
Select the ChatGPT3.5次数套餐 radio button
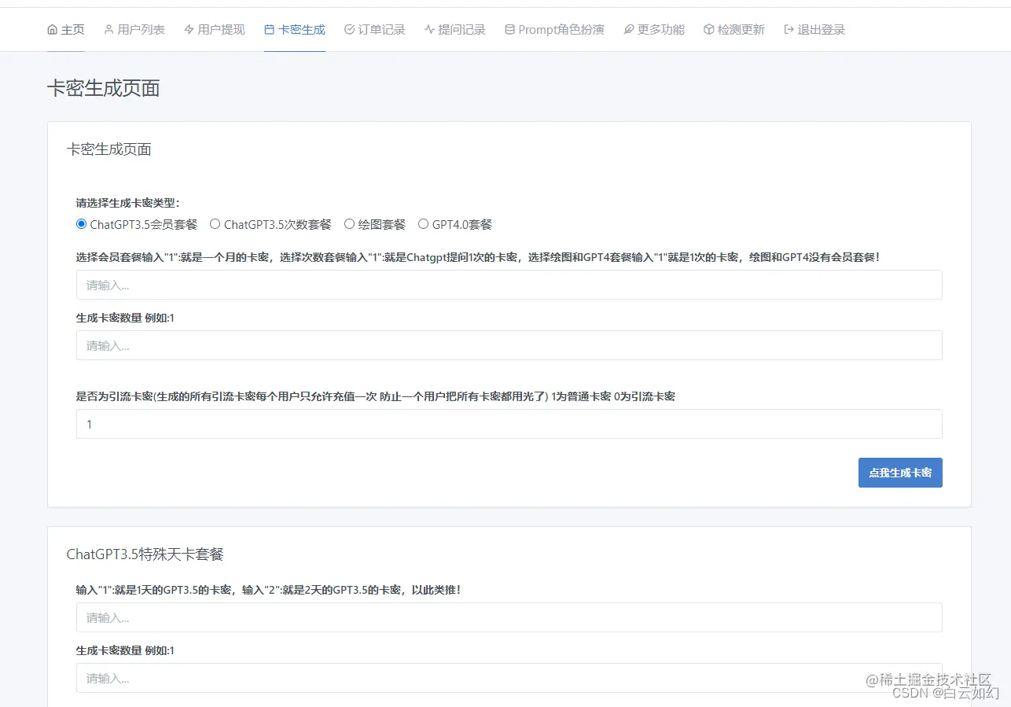click(x=215, y=223)
